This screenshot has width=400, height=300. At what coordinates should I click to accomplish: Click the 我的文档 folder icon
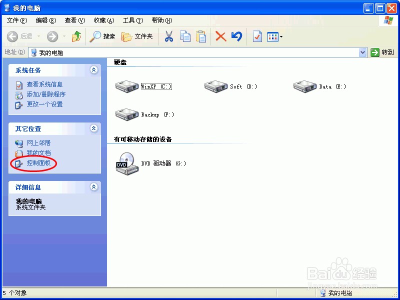19,153
